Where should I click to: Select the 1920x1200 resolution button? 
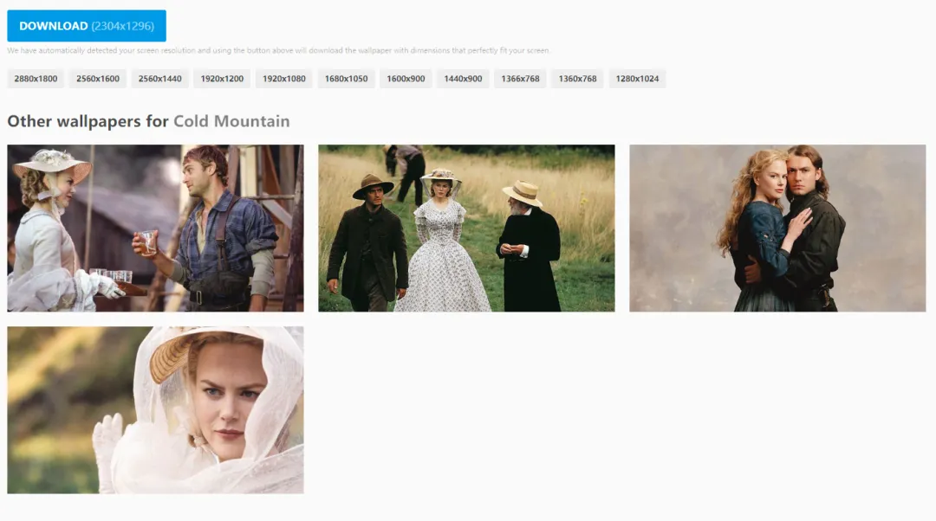pos(222,79)
